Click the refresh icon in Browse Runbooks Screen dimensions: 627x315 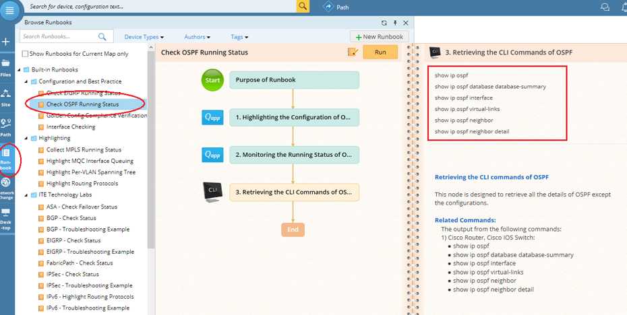point(384,23)
